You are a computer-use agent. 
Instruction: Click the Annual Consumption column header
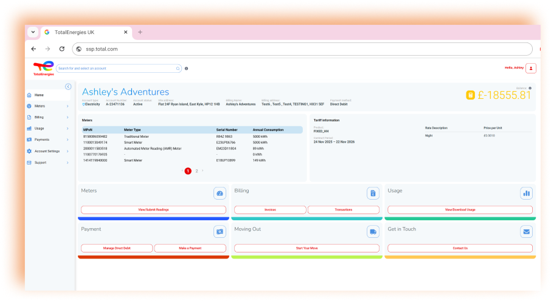coord(268,130)
